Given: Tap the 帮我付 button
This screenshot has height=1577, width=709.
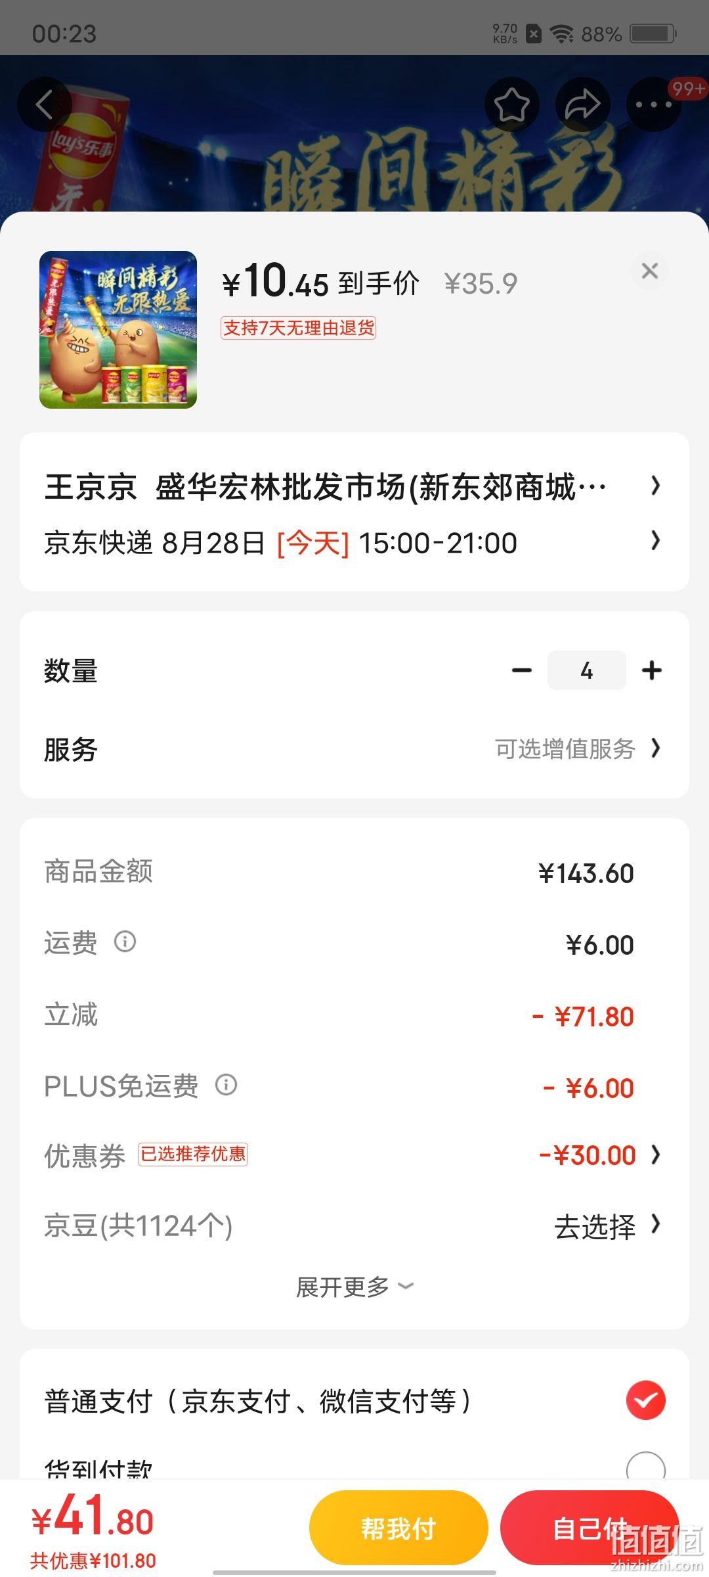Looking at the screenshot, I should pos(398,1528).
